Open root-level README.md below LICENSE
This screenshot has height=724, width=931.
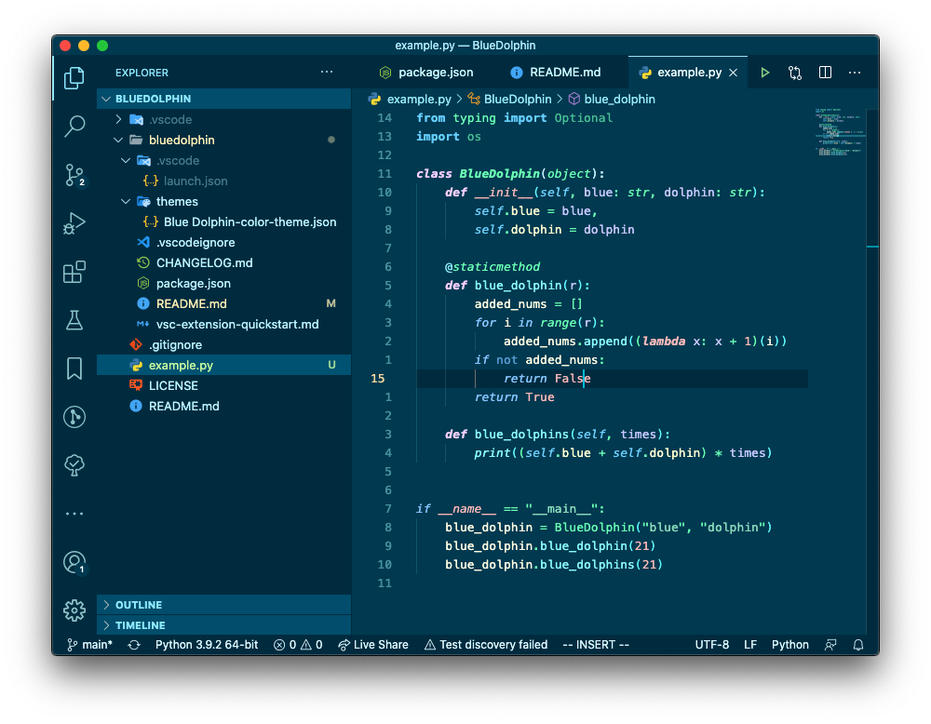tap(223, 406)
